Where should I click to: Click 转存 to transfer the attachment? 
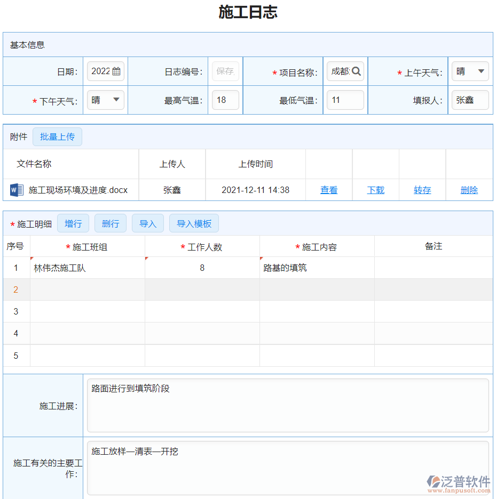pyautogui.click(x=422, y=189)
